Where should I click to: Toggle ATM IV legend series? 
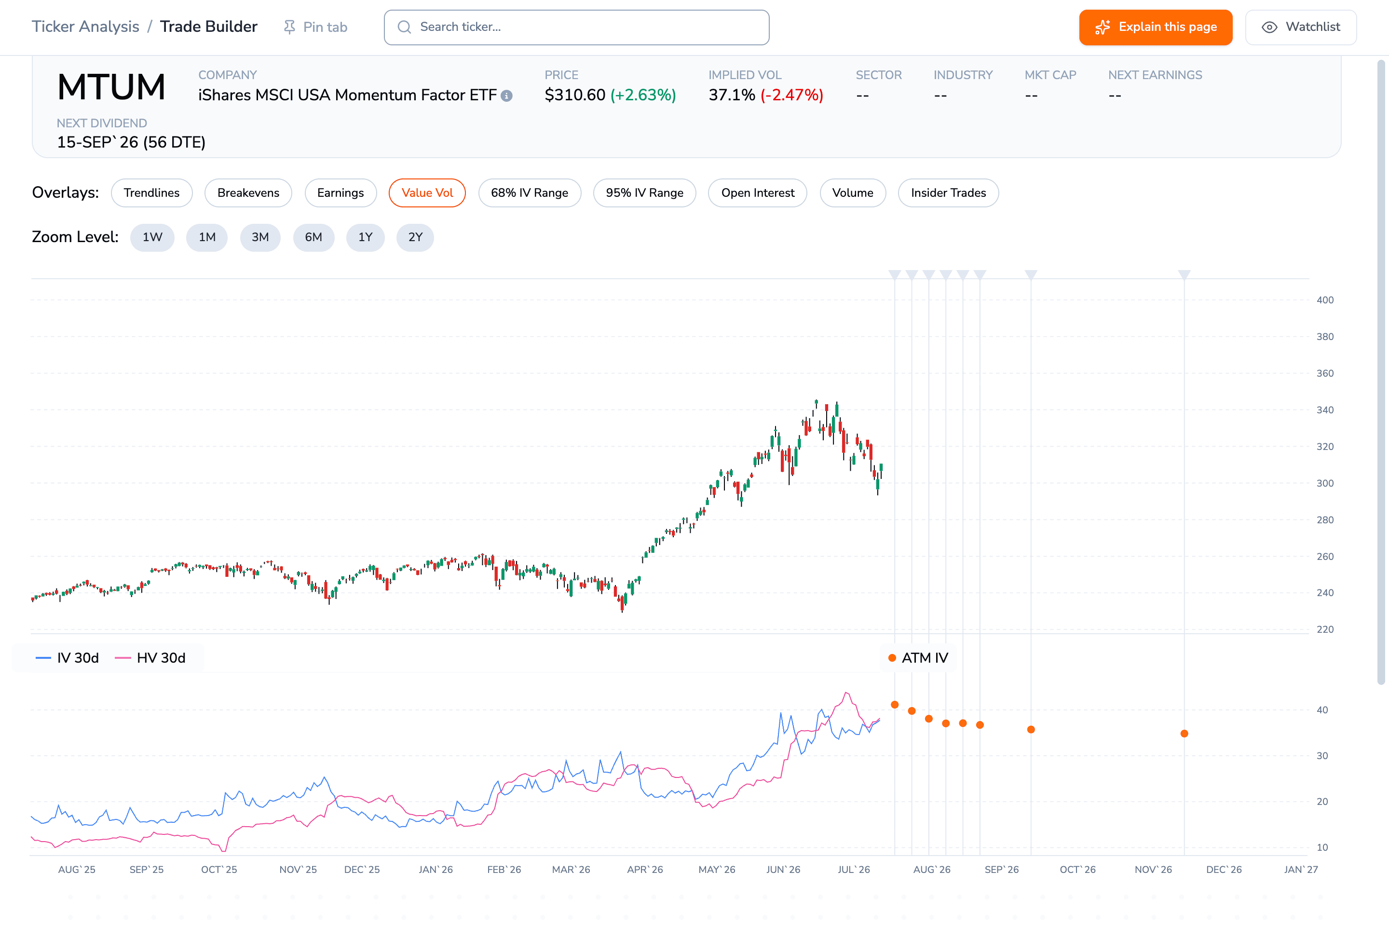click(918, 658)
